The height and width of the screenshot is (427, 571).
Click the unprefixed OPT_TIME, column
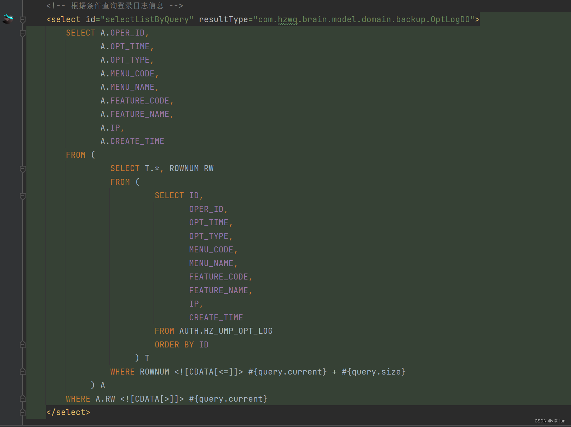click(x=211, y=222)
